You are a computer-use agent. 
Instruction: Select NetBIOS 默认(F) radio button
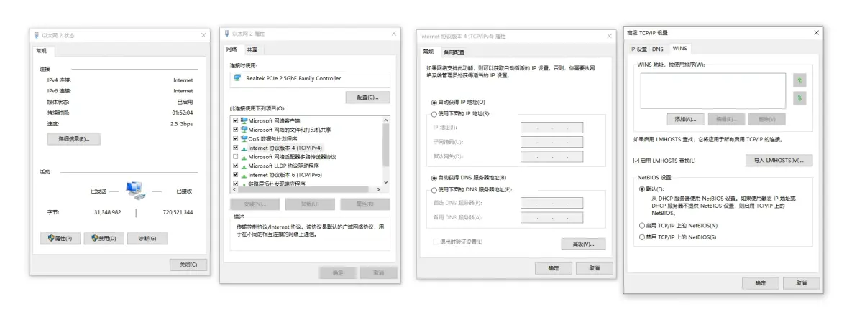point(641,189)
